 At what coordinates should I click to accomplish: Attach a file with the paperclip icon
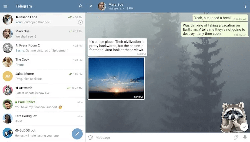236,137
